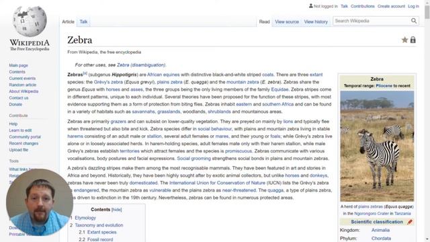Open the Social grooming link
This screenshot has height=242, width=430.
click(194, 159)
